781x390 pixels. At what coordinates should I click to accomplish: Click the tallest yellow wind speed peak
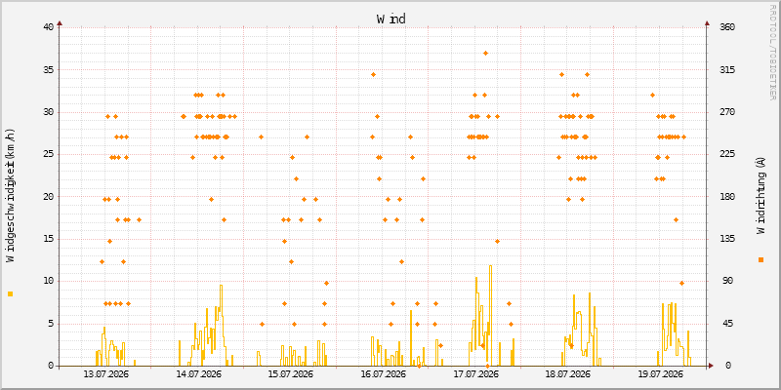[x=491, y=266]
